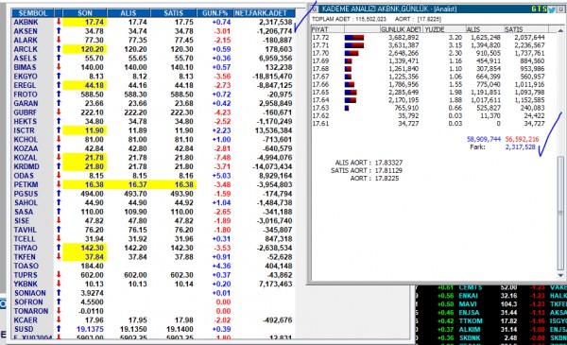567x345 pixels.
Task: Click the highlighted 120.20 last price of ARCLK
Action: (85, 49)
